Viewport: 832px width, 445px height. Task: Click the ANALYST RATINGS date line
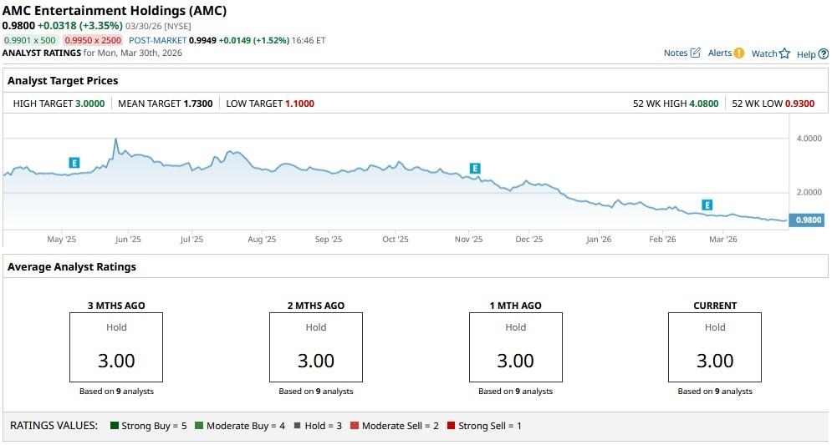tap(92, 53)
